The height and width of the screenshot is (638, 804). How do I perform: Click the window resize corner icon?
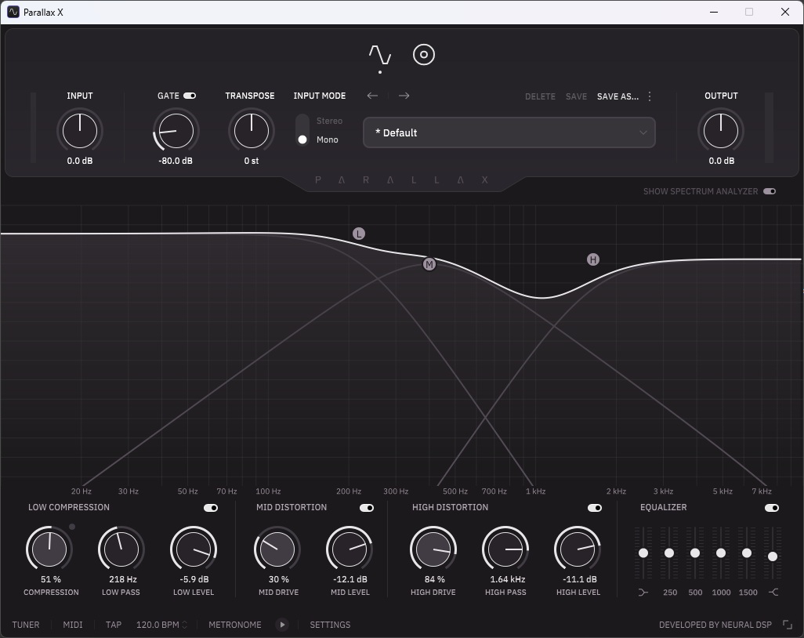(x=788, y=625)
